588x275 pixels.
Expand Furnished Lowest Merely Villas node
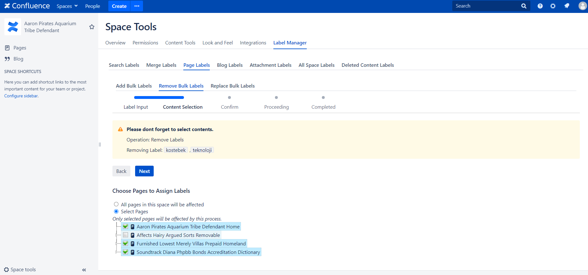coord(117,243)
